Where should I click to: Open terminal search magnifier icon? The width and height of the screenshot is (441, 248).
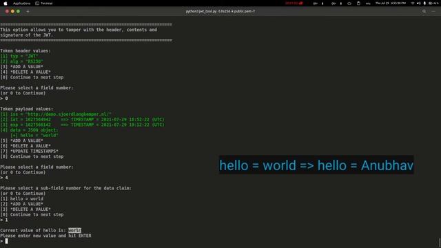pos(424,11)
